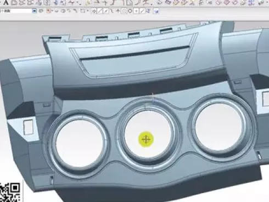
Task: Click the orange icon beside the filter dropdown
Action: pos(49,11)
